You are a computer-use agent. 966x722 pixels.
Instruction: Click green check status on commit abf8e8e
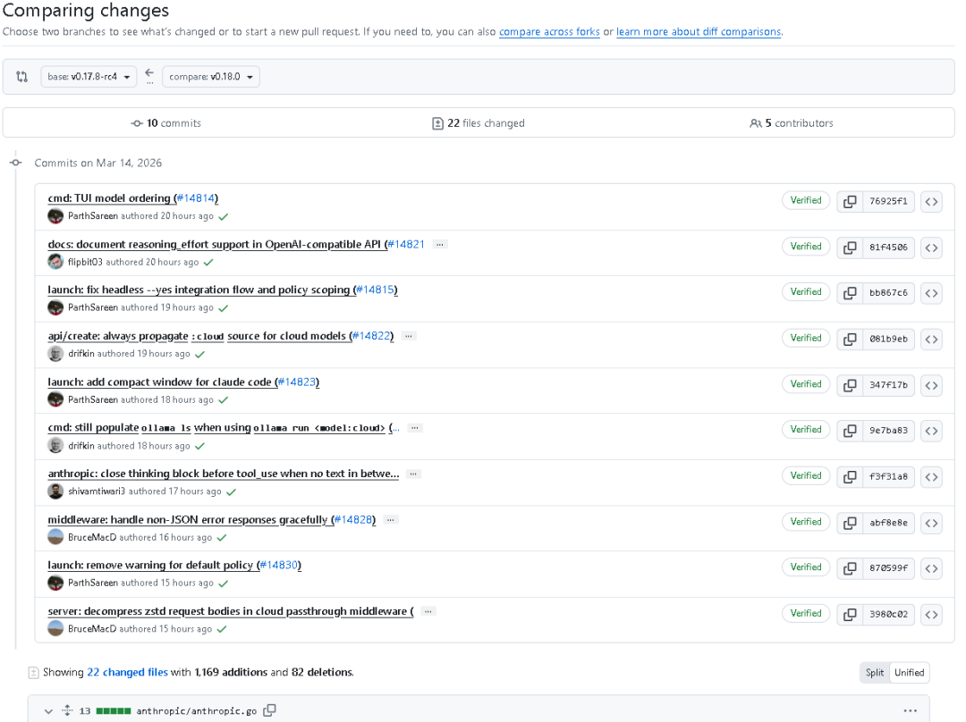point(222,538)
